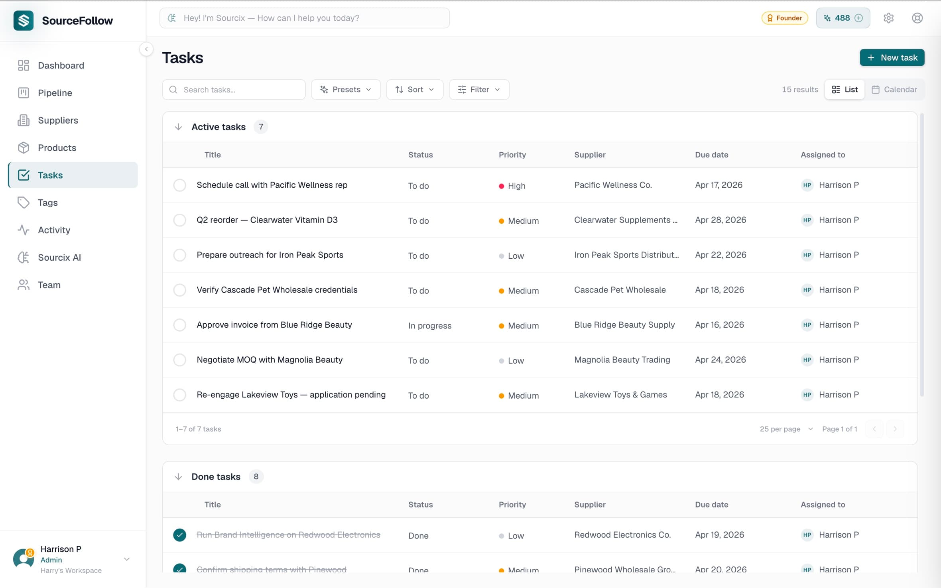This screenshot has height=588, width=941.
Task: Open the Filter options
Action: click(x=478, y=89)
